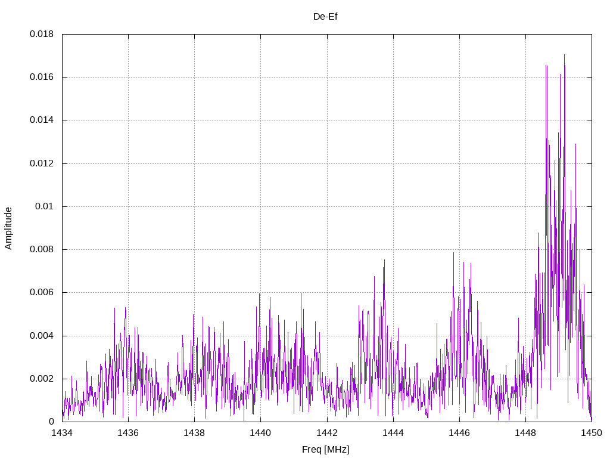This screenshot has width=610, height=458.
Task: Click the 1438 x-axis tick label
Action: pyautogui.click(x=195, y=433)
